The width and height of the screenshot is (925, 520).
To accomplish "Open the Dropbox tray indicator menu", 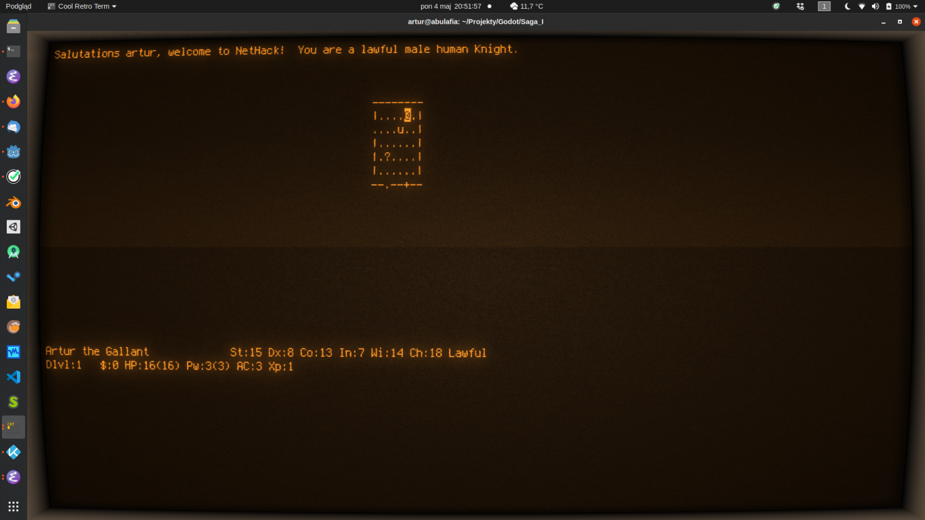I will tap(801, 6).
